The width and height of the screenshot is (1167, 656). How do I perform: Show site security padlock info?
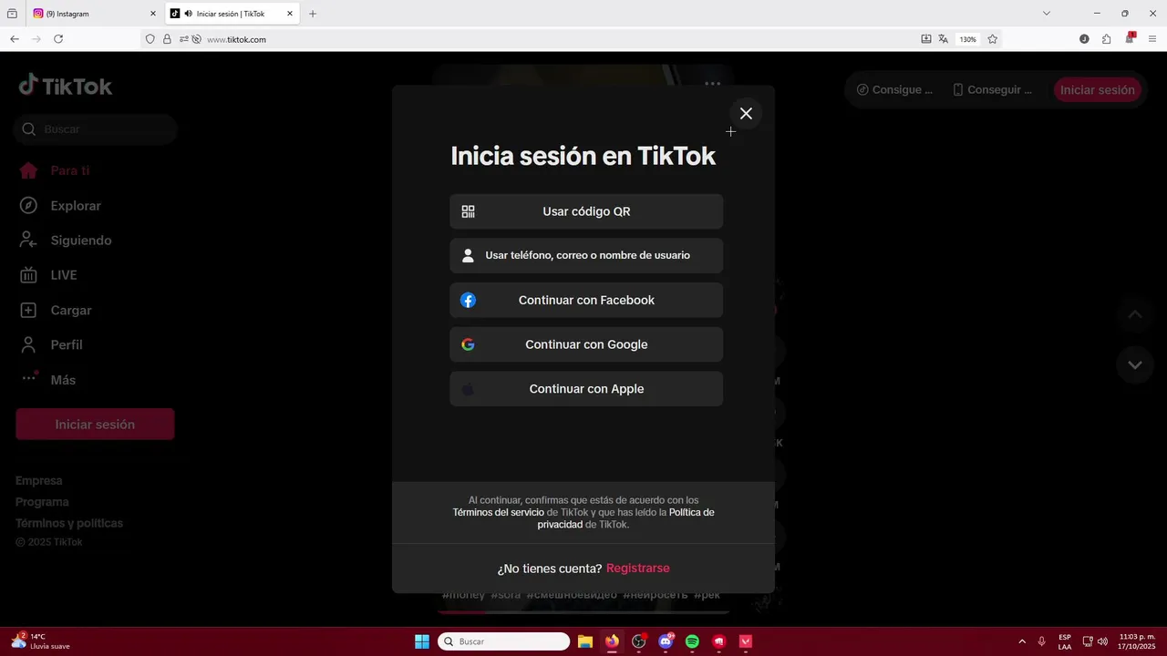coord(167,39)
